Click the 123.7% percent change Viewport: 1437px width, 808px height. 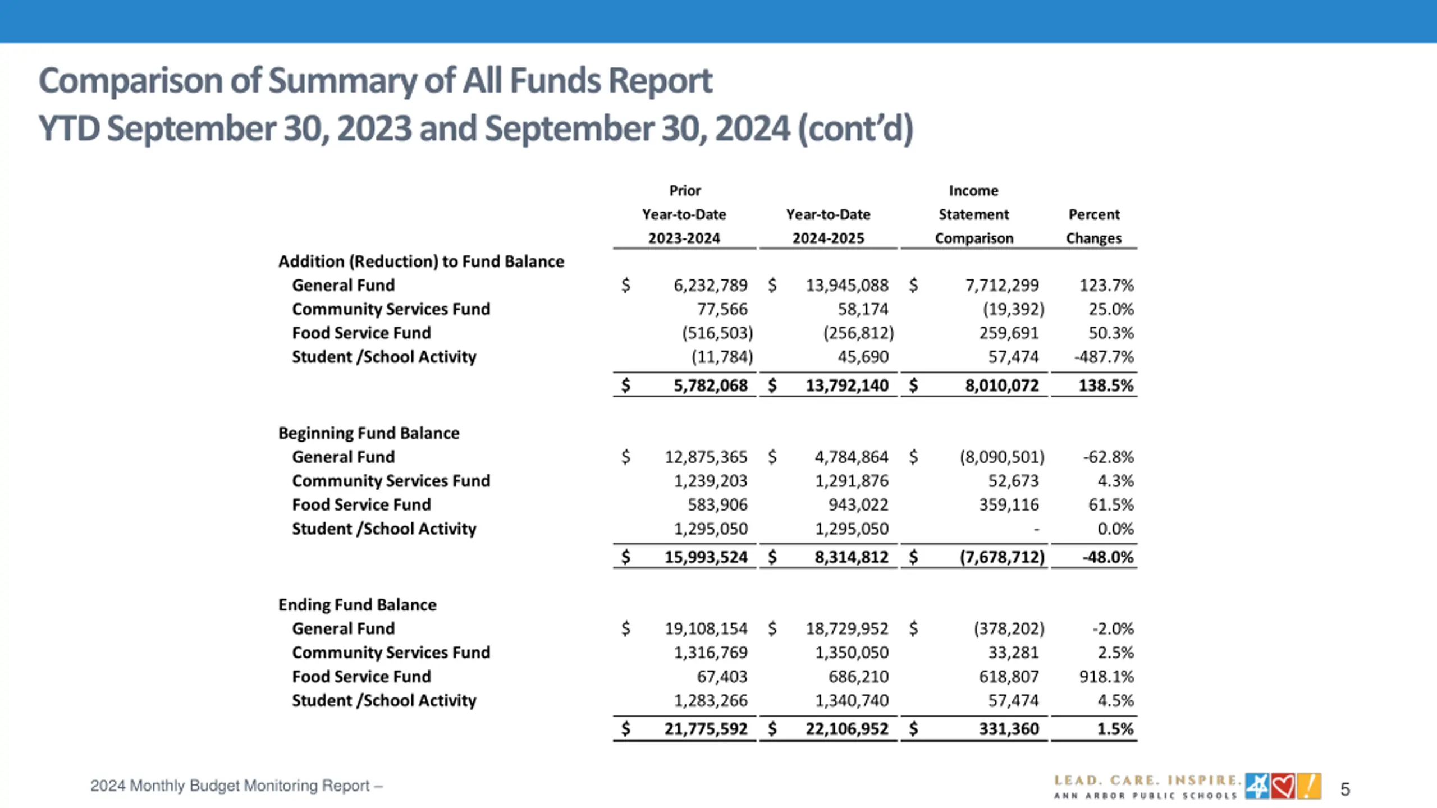pyautogui.click(x=1106, y=286)
